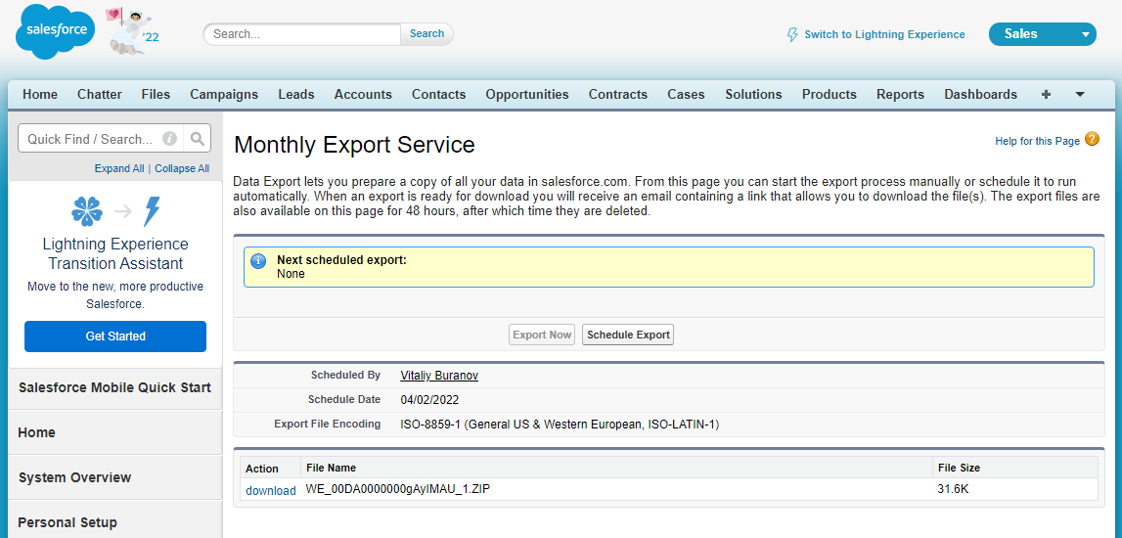1122x538 pixels.
Task: Click the Expand All link
Action: tap(119, 169)
